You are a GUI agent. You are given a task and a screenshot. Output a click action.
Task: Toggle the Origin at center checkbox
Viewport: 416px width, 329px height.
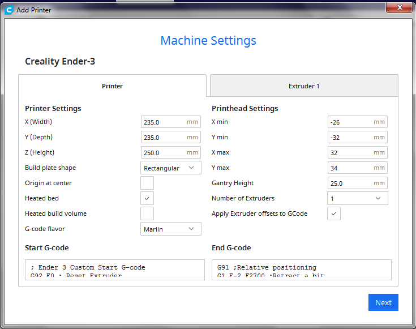pyautogui.click(x=147, y=183)
